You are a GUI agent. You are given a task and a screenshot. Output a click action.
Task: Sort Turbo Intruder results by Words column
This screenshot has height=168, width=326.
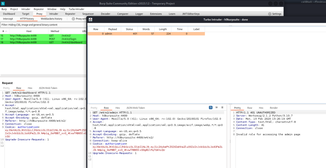pyautogui.click(x=146, y=29)
